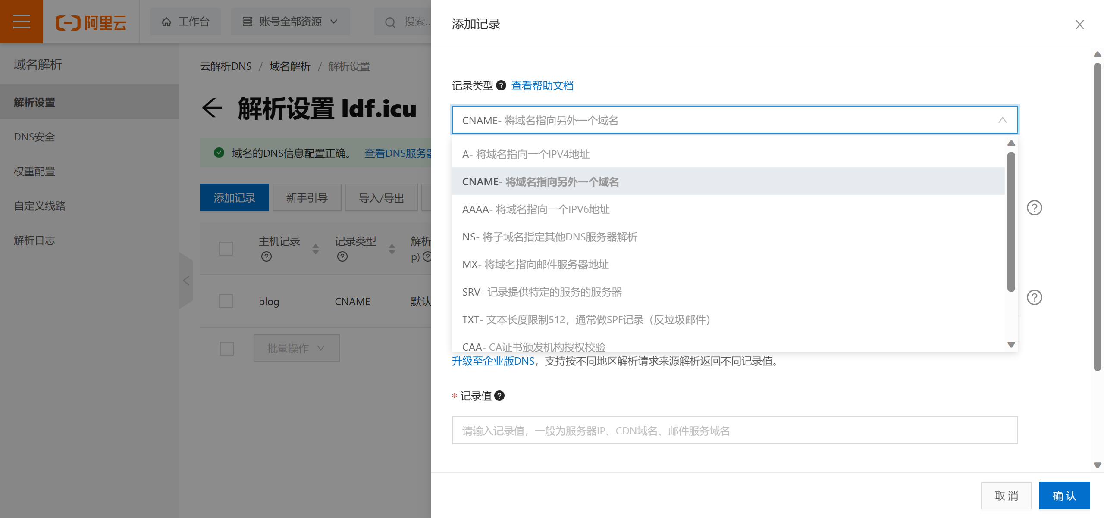Click dropdown list scroll down arrow

click(1011, 345)
